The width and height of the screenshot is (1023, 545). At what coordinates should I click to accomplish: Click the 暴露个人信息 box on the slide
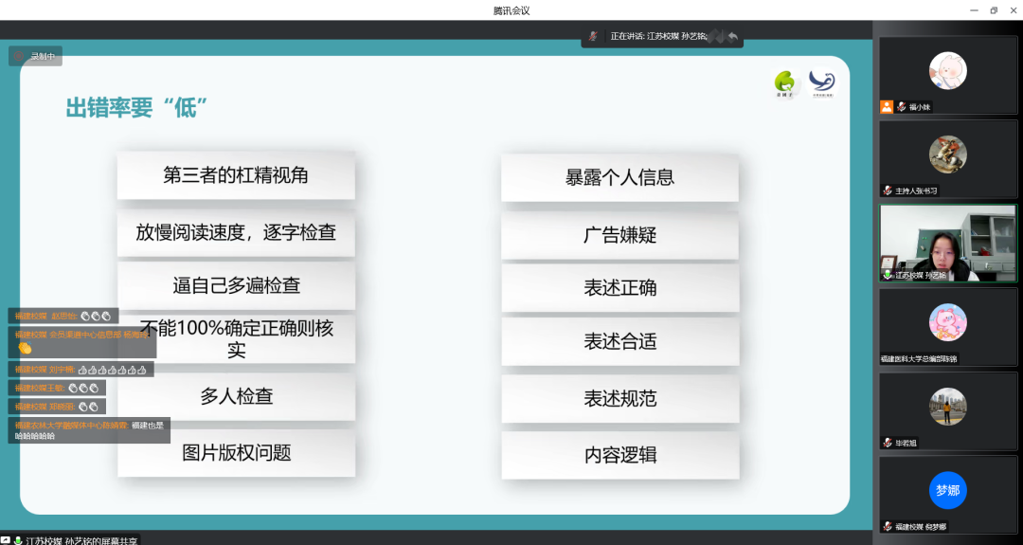619,177
